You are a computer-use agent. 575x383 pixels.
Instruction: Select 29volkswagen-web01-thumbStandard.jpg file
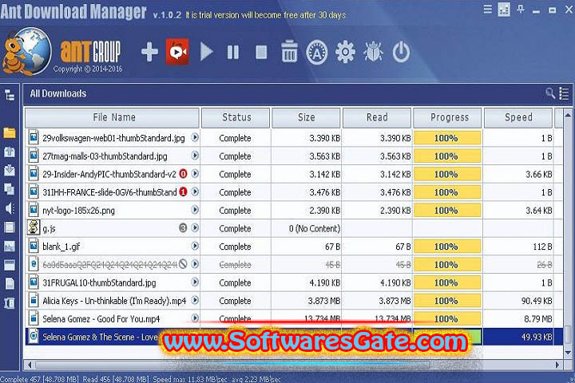click(113, 138)
